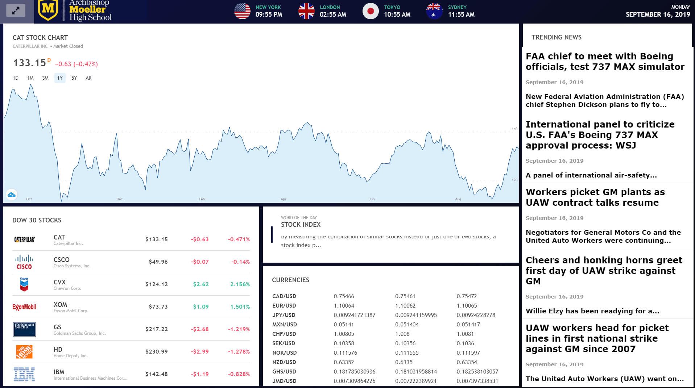Select the 5Y chart range

click(74, 78)
